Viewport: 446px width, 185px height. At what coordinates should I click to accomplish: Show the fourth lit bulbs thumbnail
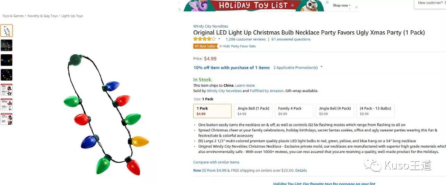point(6,75)
